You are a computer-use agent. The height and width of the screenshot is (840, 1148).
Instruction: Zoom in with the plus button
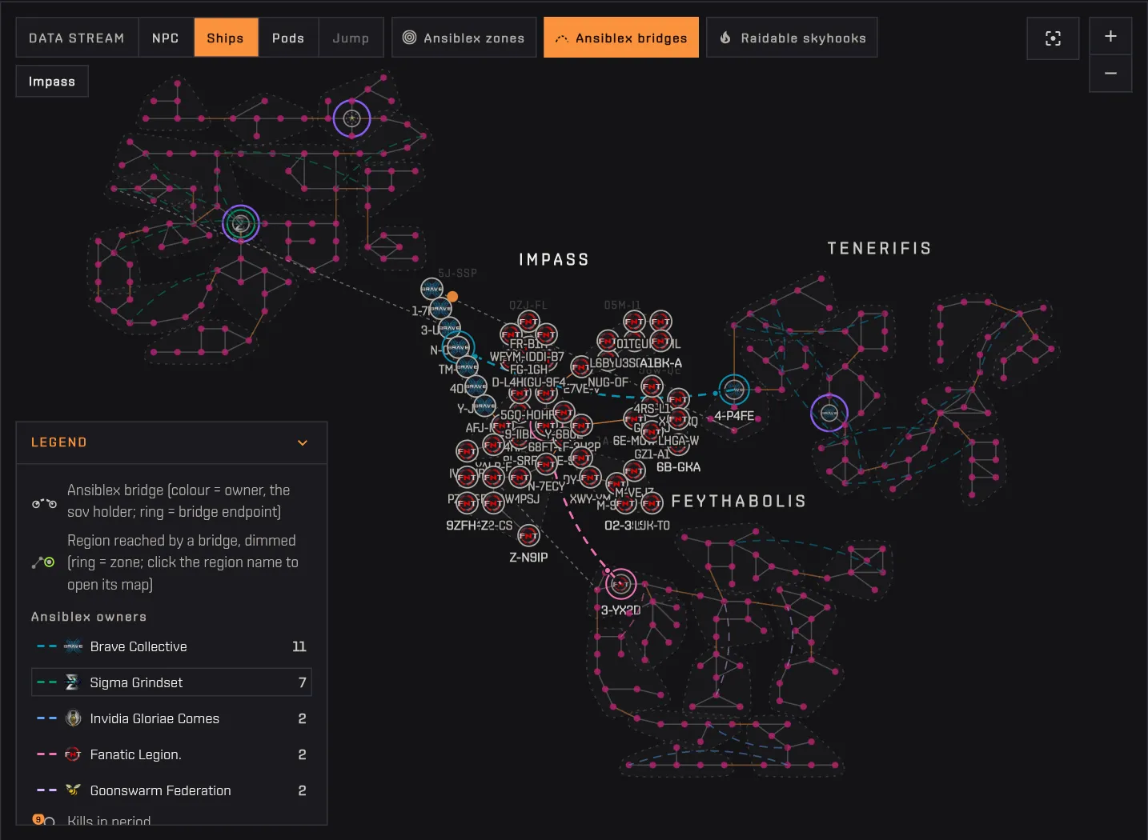[1110, 36]
